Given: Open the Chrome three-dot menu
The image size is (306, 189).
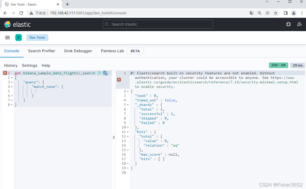Looking at the screenshot, I should (x=301, y=13).
